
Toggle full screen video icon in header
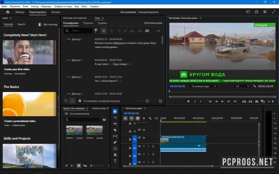(273, 12)
